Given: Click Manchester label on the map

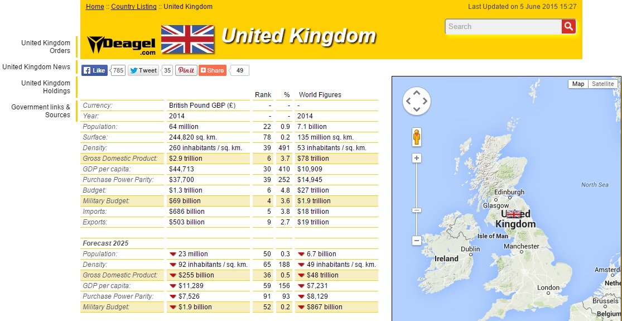Looking at the screenshot, I should point(522,246).
